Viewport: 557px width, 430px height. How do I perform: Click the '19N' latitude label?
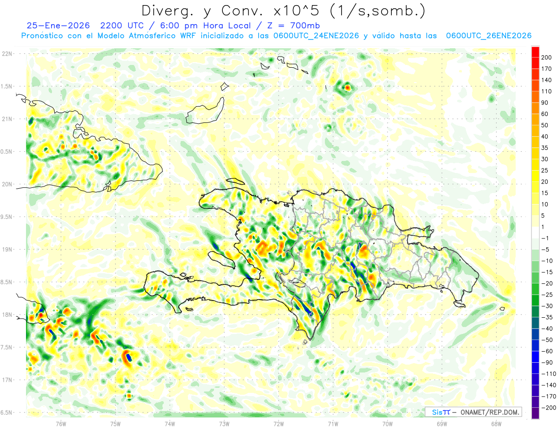click(x=7, y=250)
